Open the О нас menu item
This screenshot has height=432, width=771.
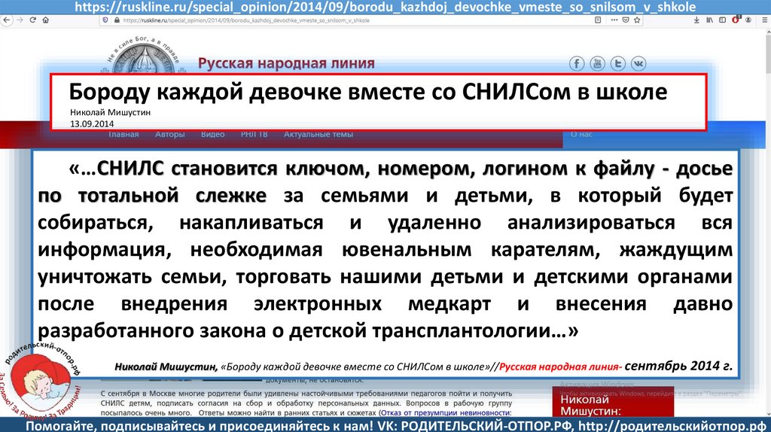click(581, 134)
